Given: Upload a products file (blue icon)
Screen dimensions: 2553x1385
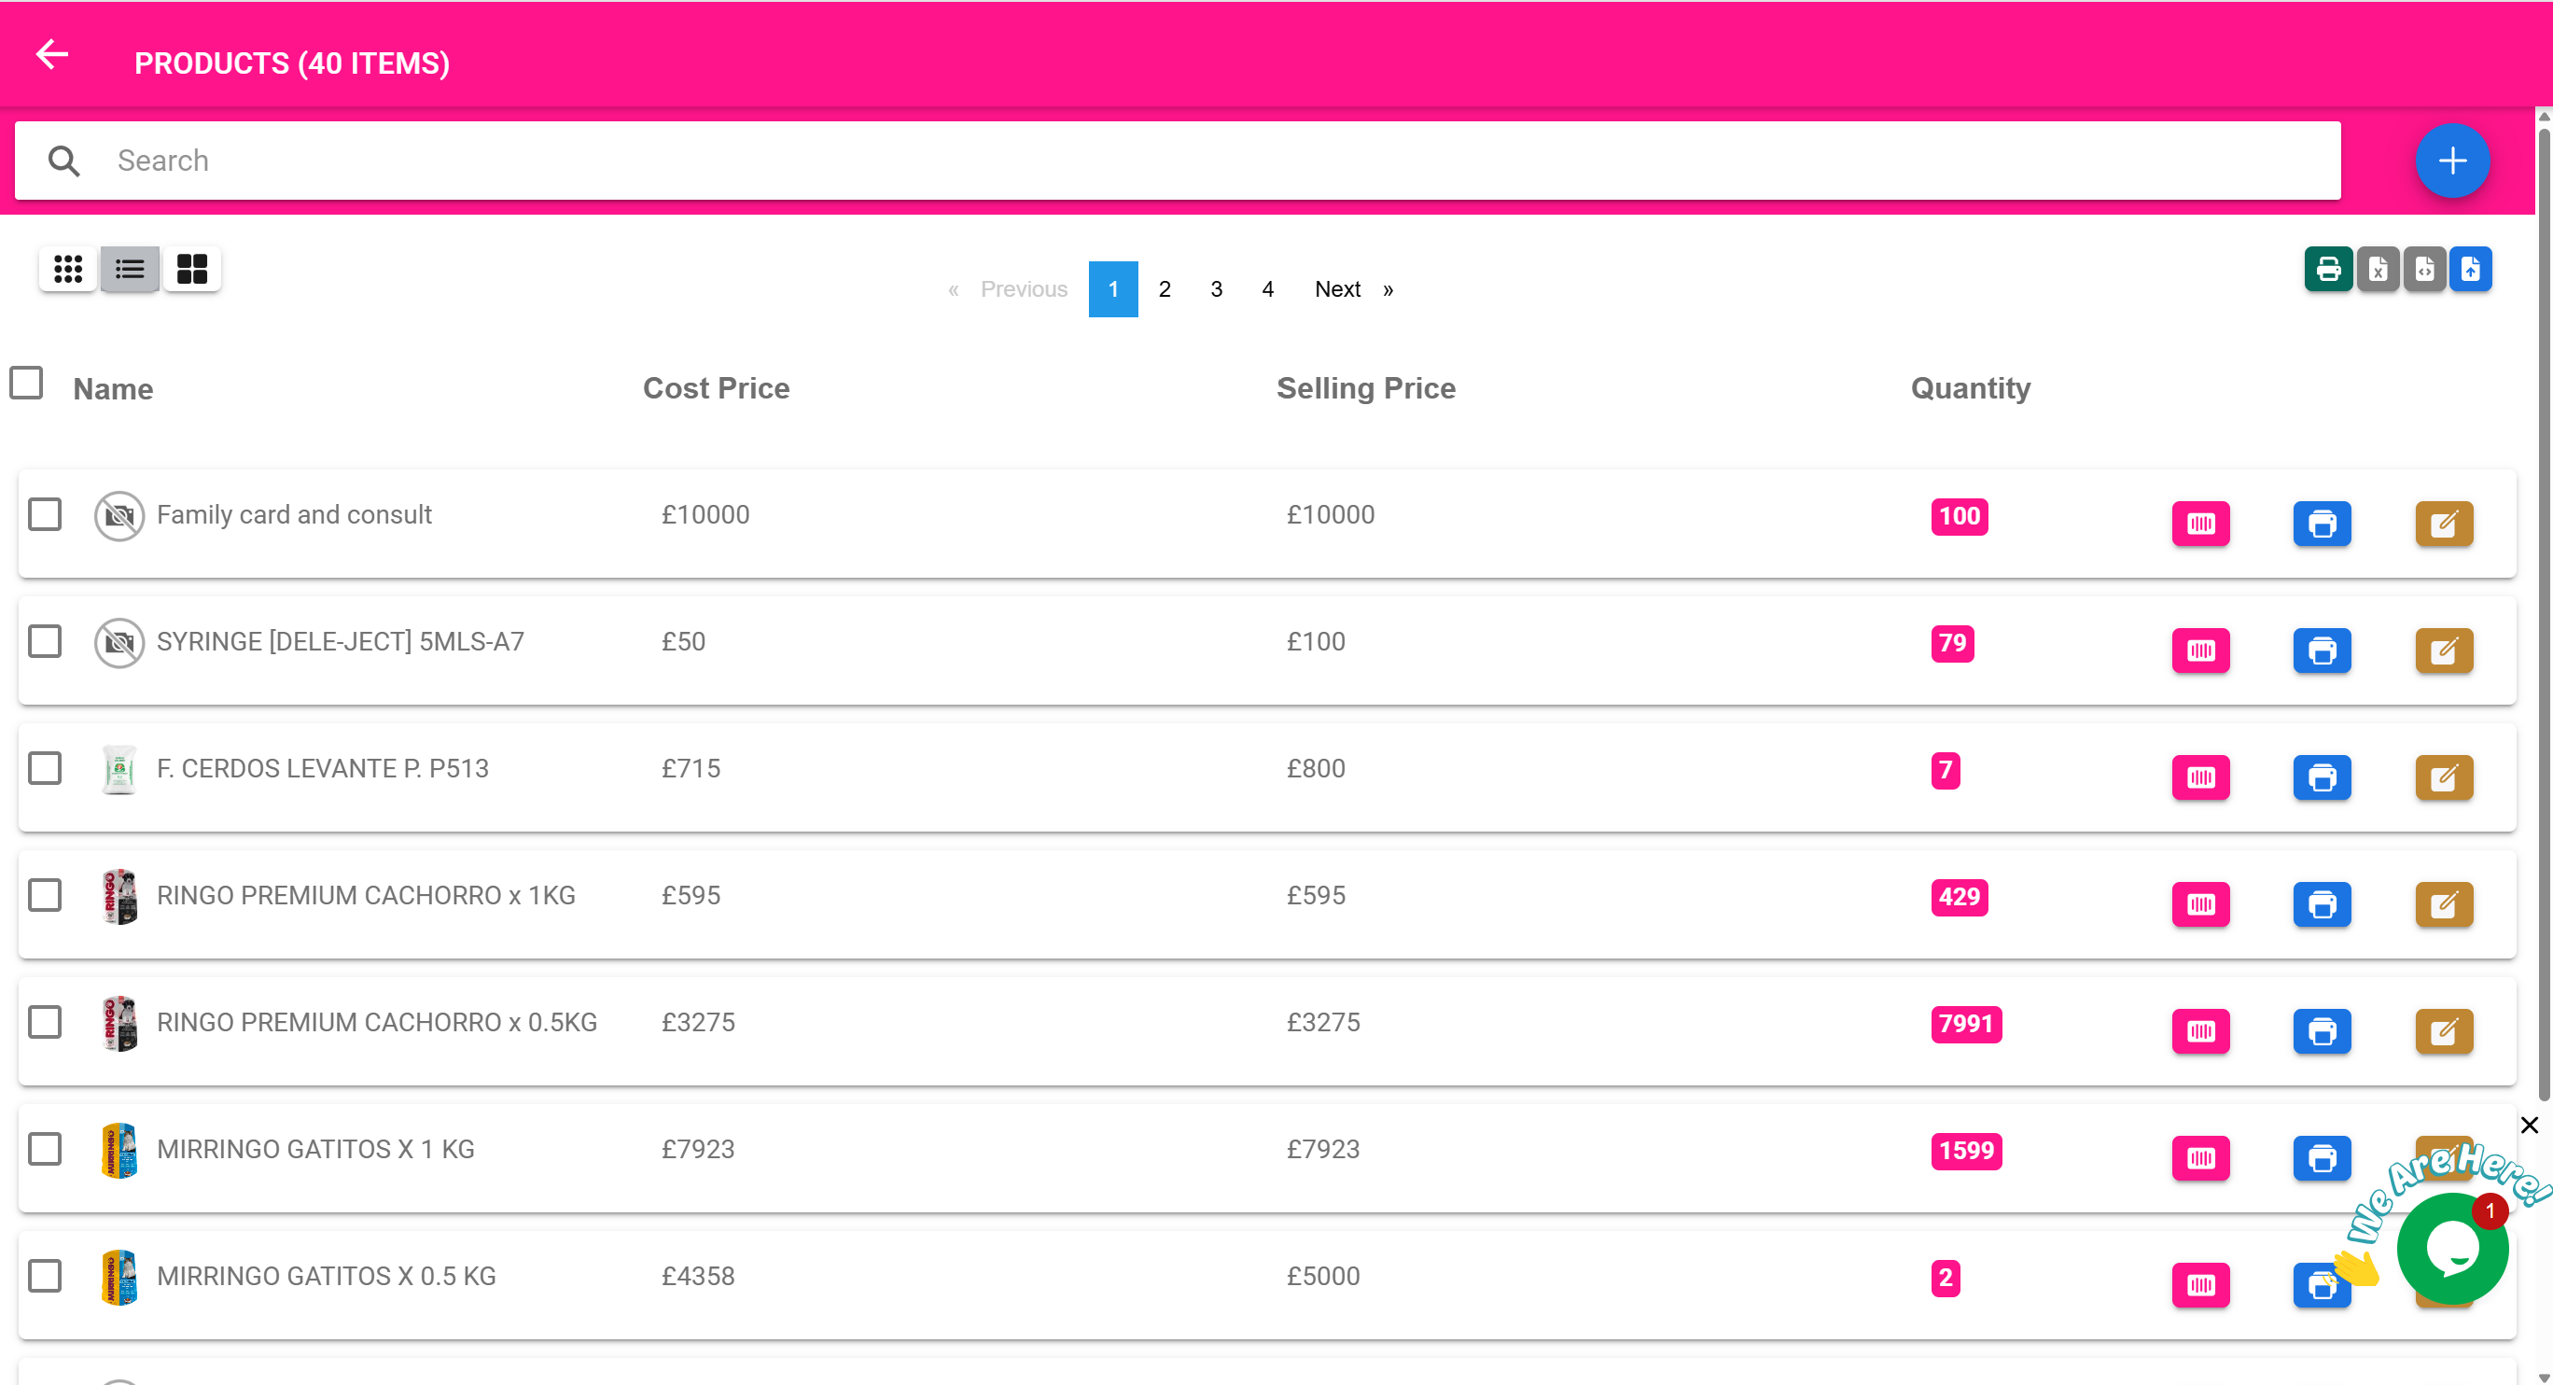Looking at the screenshot, I should [2471, 269].
